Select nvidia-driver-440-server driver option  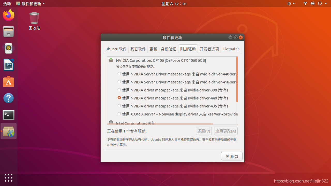[177, 74]
